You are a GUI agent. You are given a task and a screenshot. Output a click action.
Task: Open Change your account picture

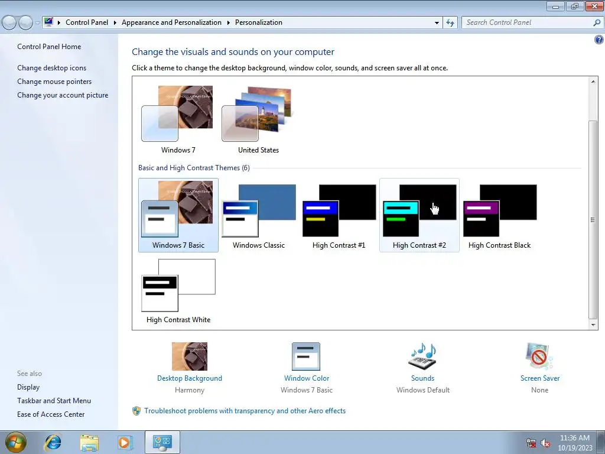click(63, 95)
